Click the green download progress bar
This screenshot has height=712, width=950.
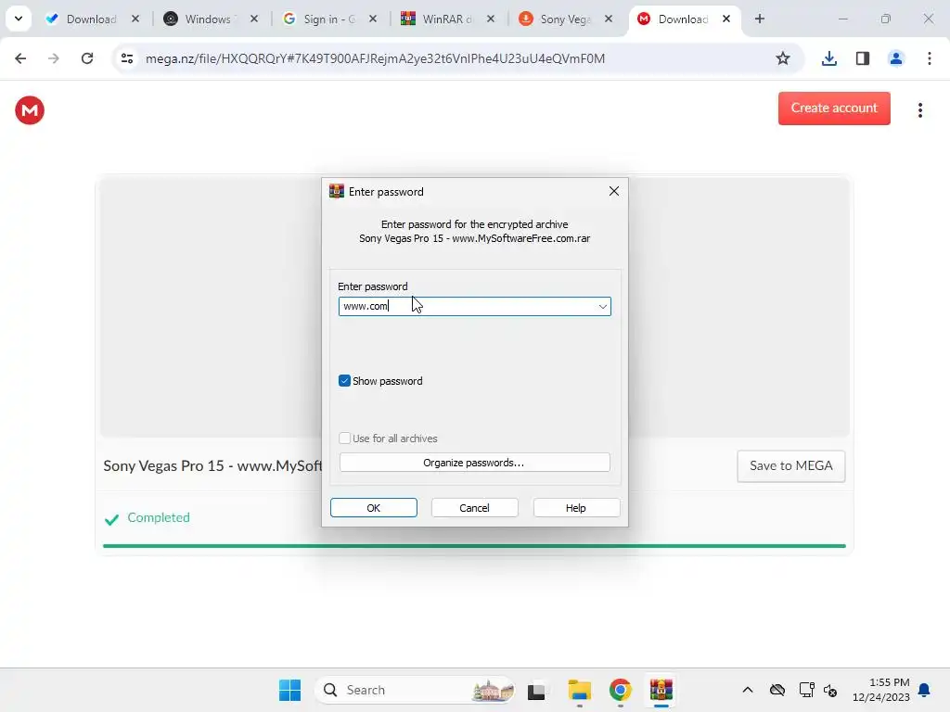click(474, 546)
